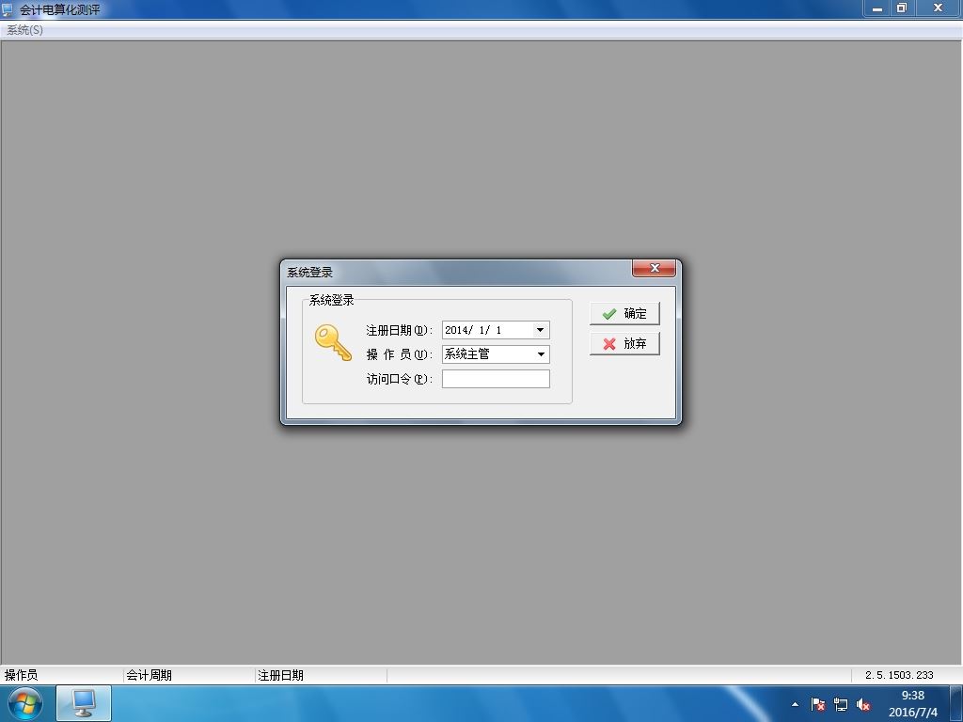
Task: Open the Windows Start button
Action: coord(25,703)
